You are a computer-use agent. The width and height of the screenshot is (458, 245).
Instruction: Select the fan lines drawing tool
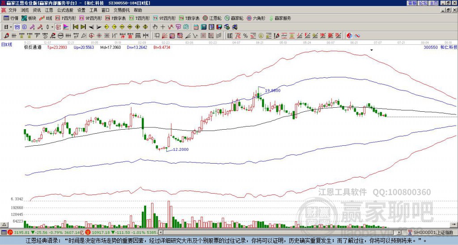pos(164,36)
